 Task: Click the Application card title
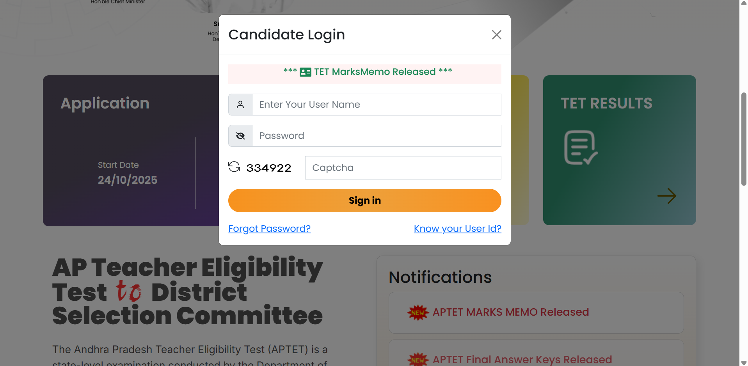(105, 103)
